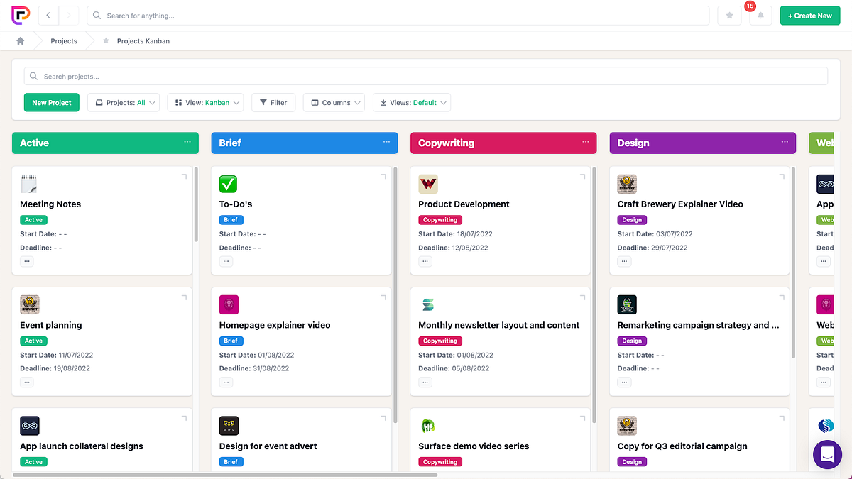852x479 pixels.
Task: Open Views: Default dropdown
Action: pyautogui.click(x=412, y=103)
